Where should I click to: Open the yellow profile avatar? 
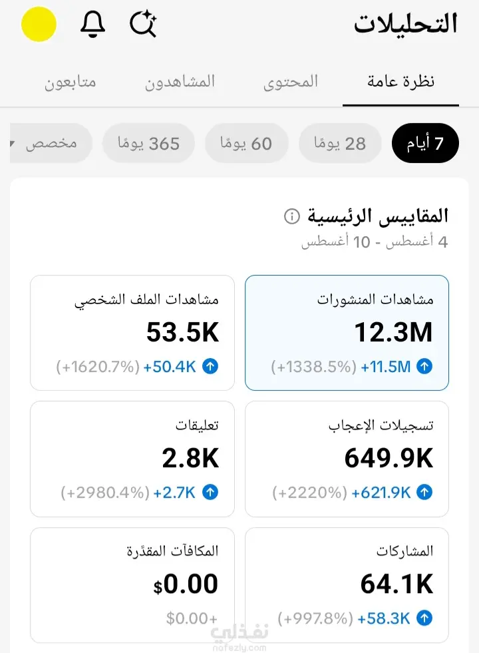(39, 24)
